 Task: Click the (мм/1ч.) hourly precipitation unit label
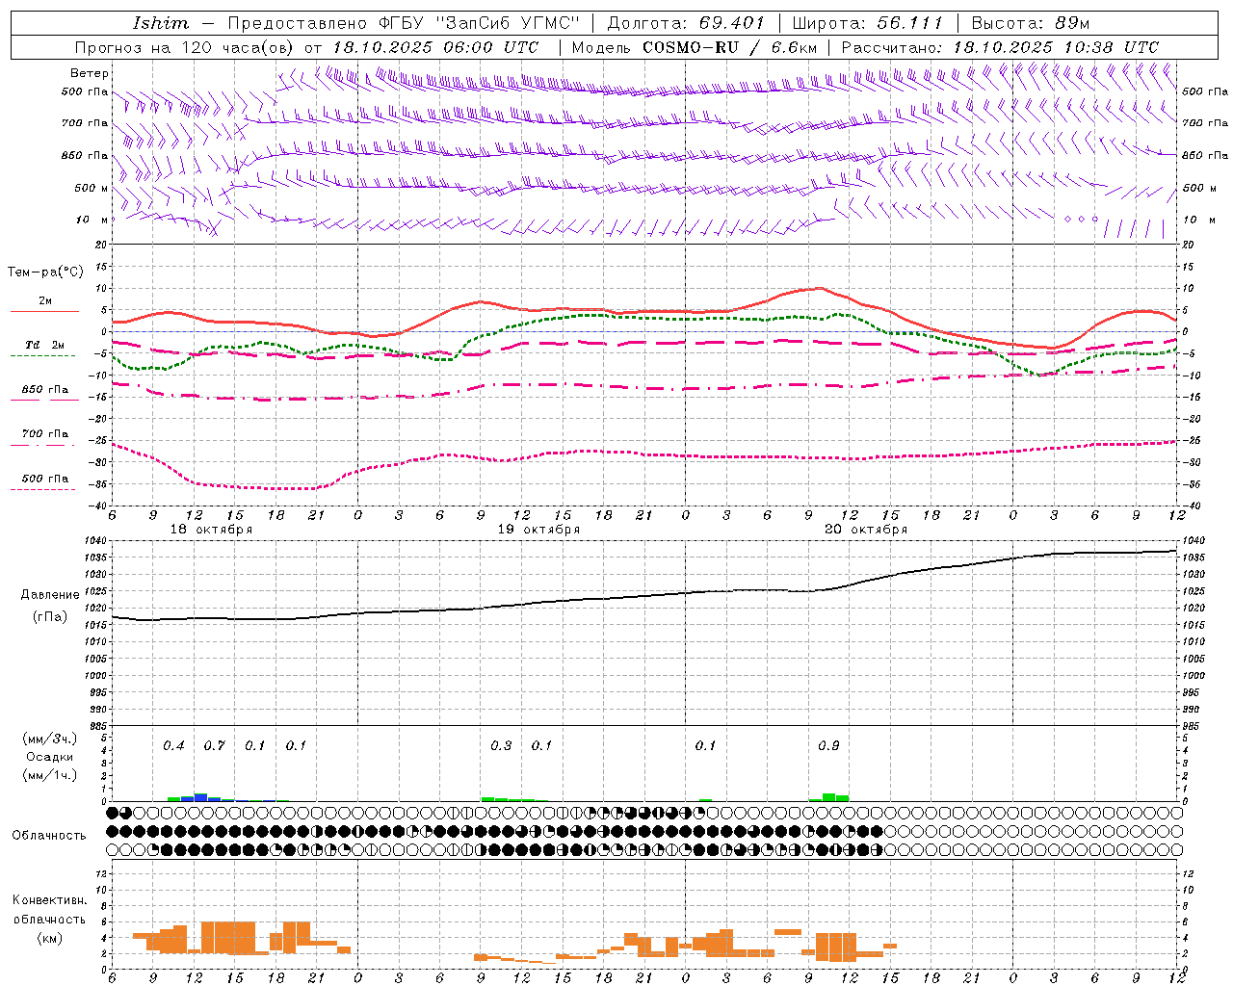pyautogui.click(x=50, y=775)
